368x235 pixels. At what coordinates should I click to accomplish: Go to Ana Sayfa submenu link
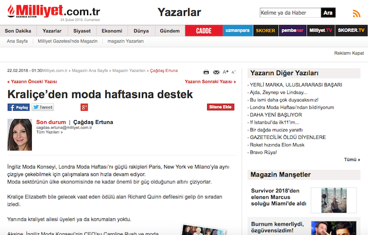coord(17,41)
